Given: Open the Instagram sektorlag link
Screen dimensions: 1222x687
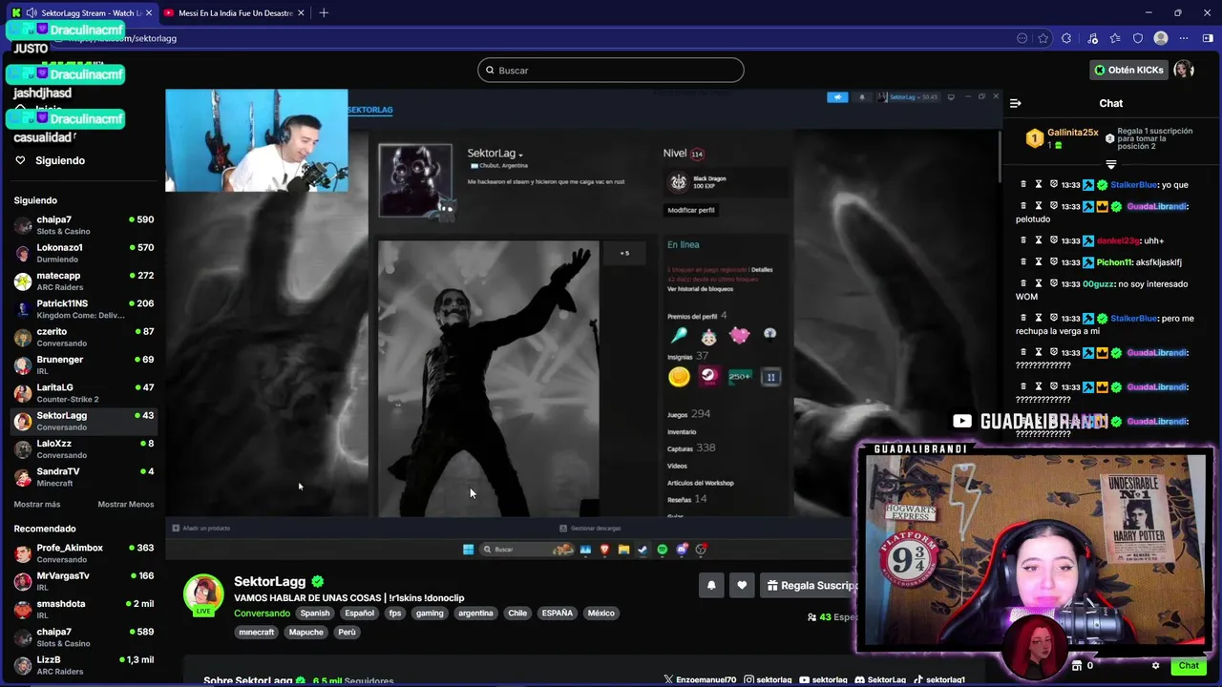Looking at the screenshot, I should [x=768, y=680].
